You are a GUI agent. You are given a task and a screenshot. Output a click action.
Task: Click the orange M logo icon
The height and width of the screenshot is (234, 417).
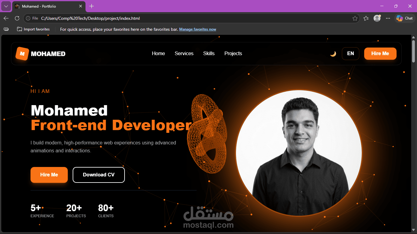coord(22,54)
